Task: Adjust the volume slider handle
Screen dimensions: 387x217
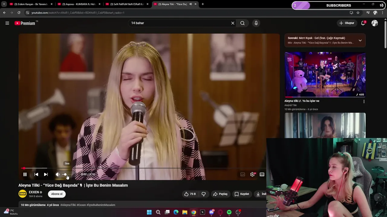Action: 65,175
